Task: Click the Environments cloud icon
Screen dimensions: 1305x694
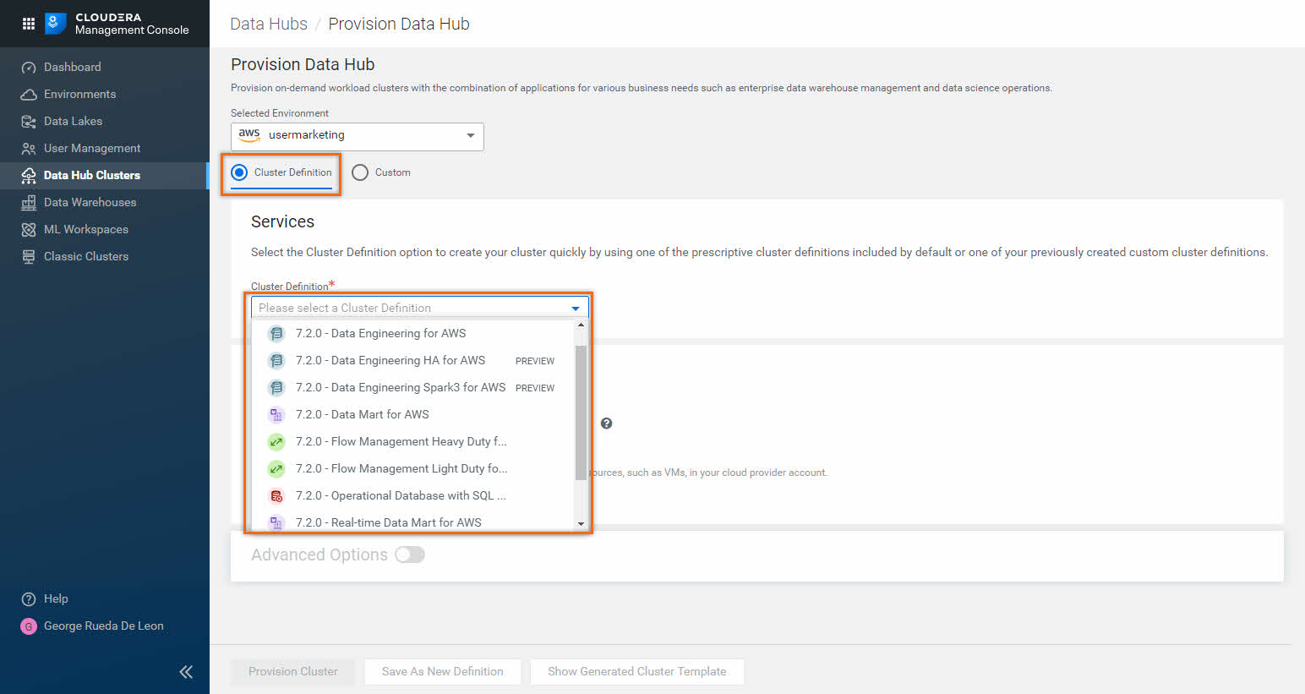Action: tap(29, 95)
